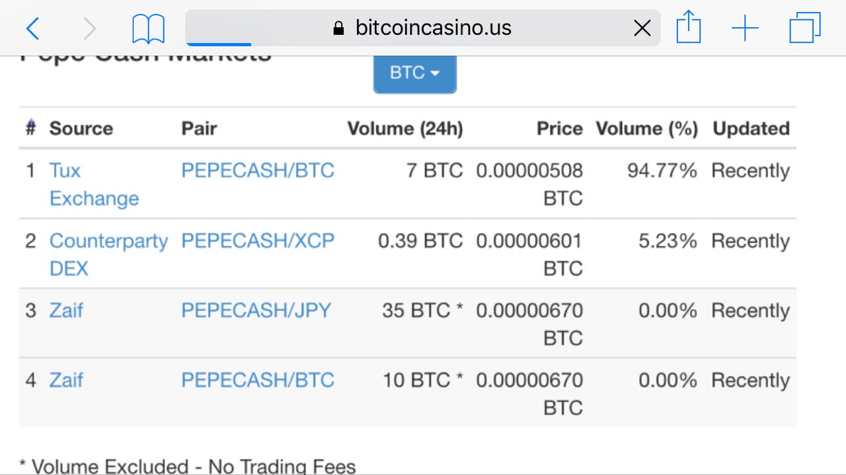The image size is (846, 475).
Task: Tap the Safari back arrow
Action: point(32,28)
